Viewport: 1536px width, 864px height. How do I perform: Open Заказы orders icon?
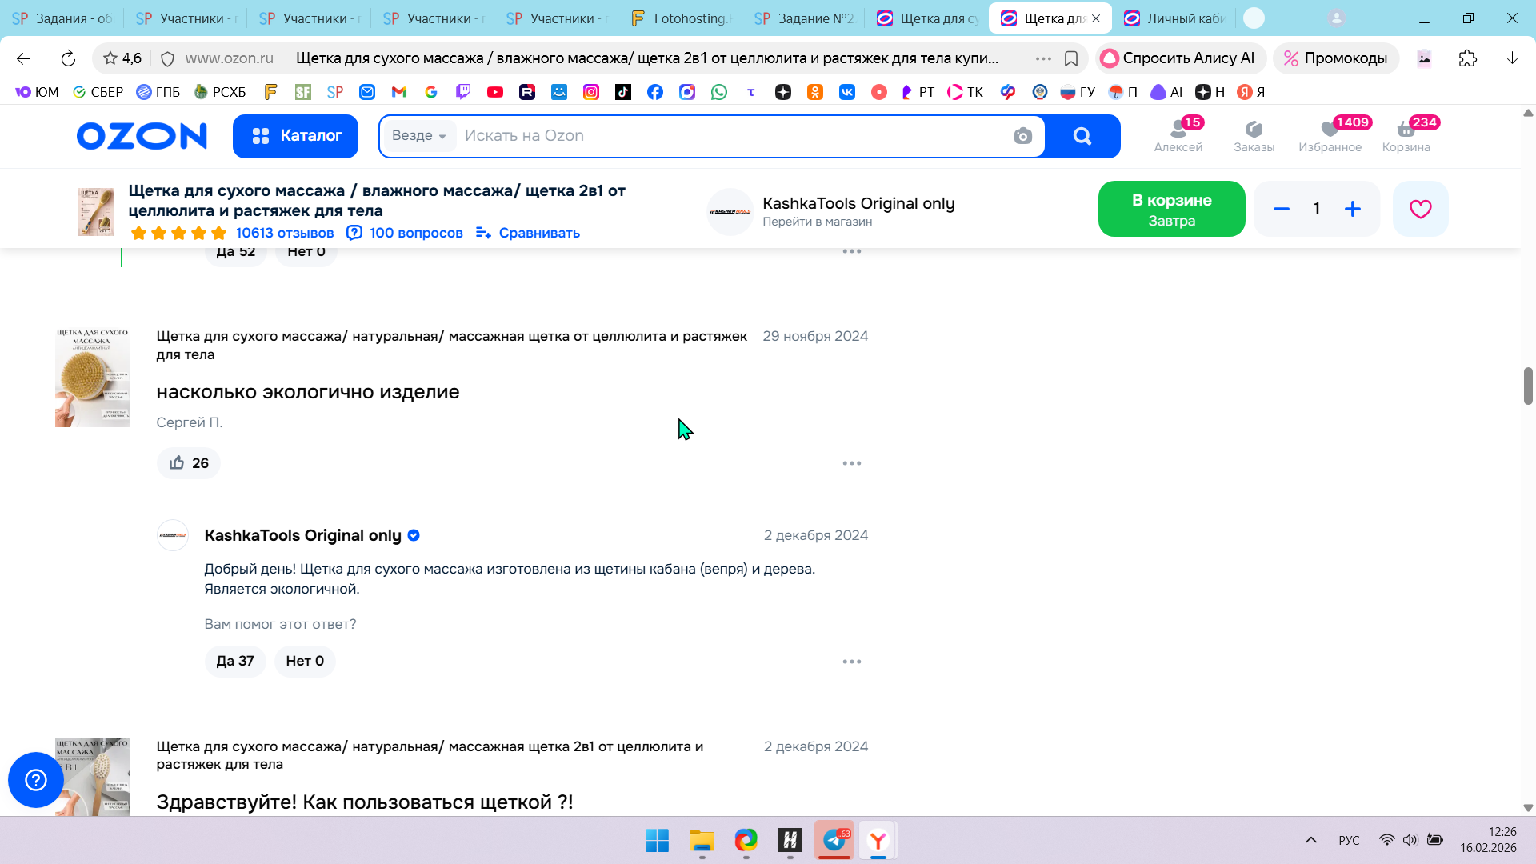pyautogui.click(x=1254, y=135)
